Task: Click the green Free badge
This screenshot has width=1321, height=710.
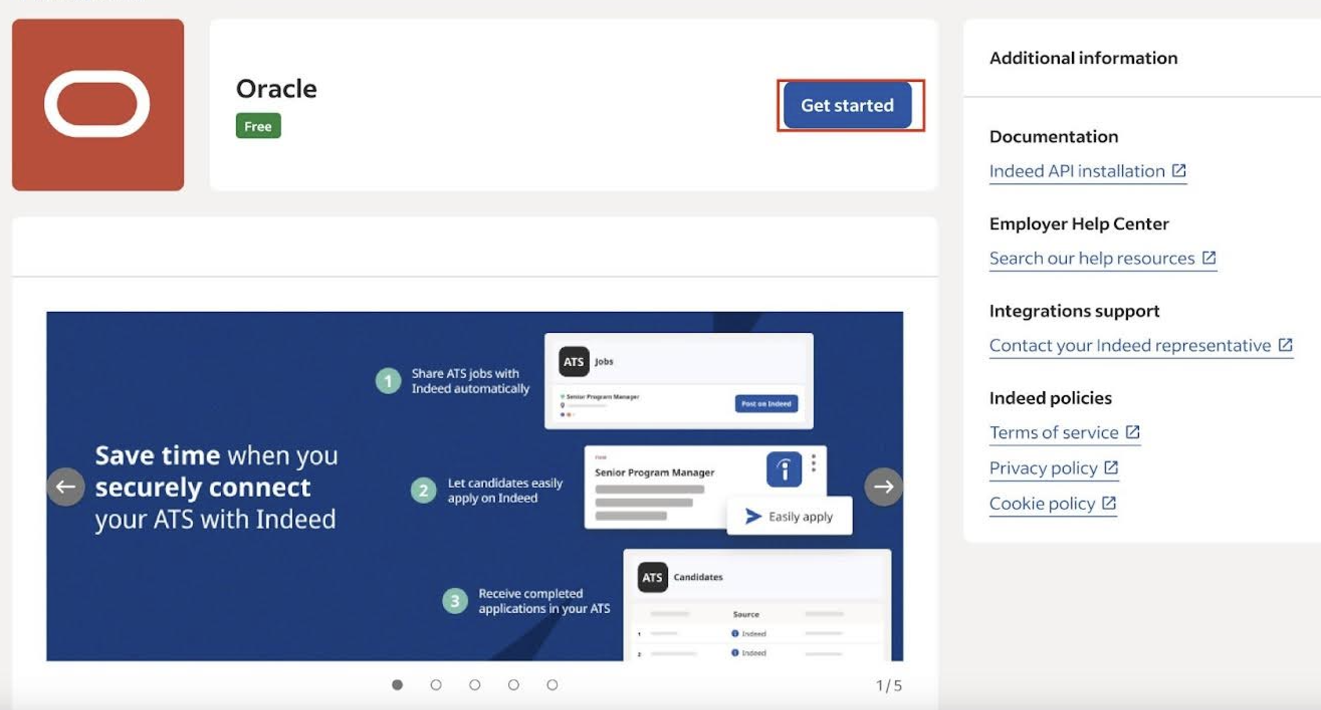Action: 259,126
